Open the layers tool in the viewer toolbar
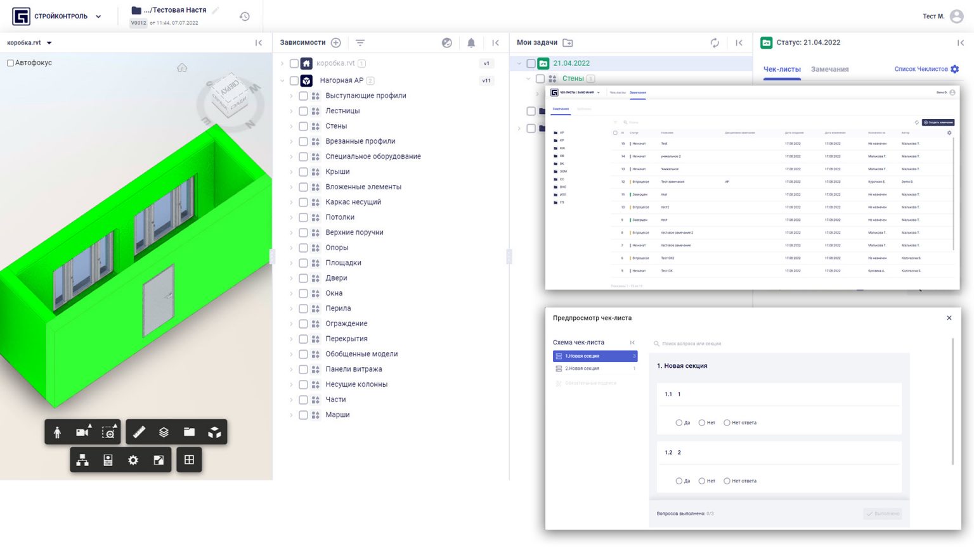 [x=163, y=432]
